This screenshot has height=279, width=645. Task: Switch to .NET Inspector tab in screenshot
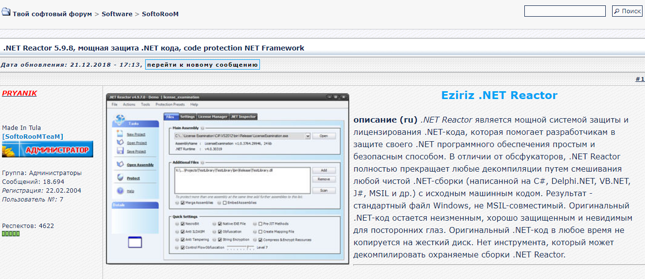243,117
